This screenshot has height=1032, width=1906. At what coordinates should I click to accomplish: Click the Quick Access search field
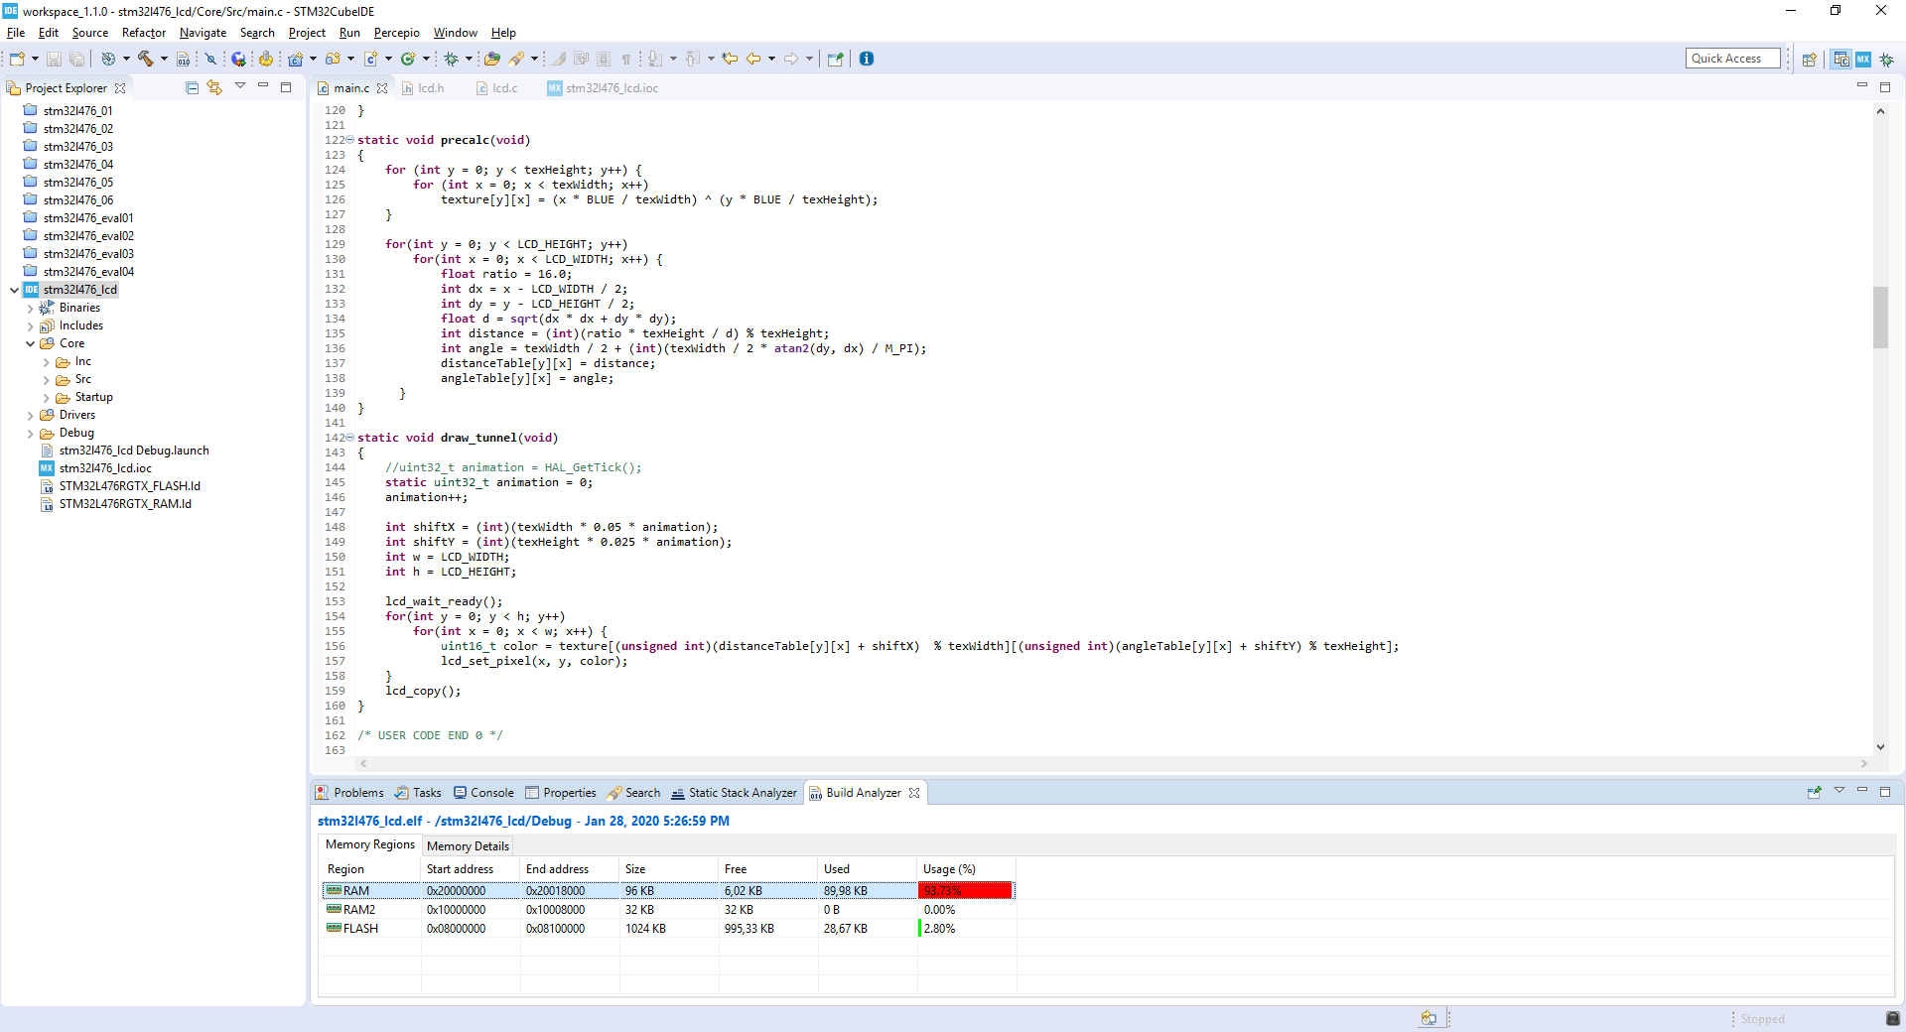pos(1732,59)
